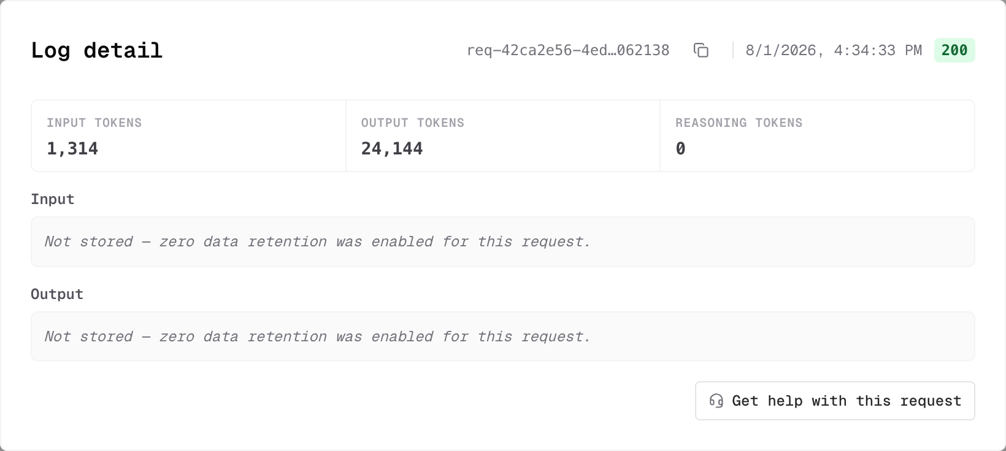Click the 0 reasoning tokens value

tap(680, 149)
